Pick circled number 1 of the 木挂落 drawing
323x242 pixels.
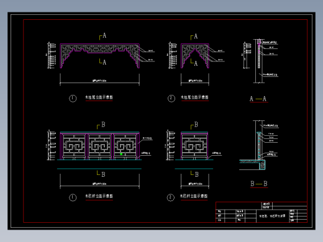pyautogui.click(x=73, y=99)
